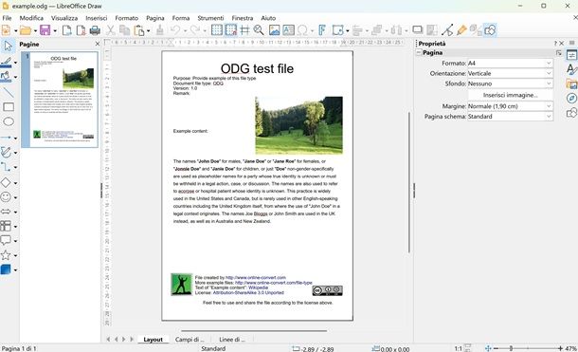This screenshot has height=352, width=578.
Task: Click the Crop image icon
Action: 432,30
